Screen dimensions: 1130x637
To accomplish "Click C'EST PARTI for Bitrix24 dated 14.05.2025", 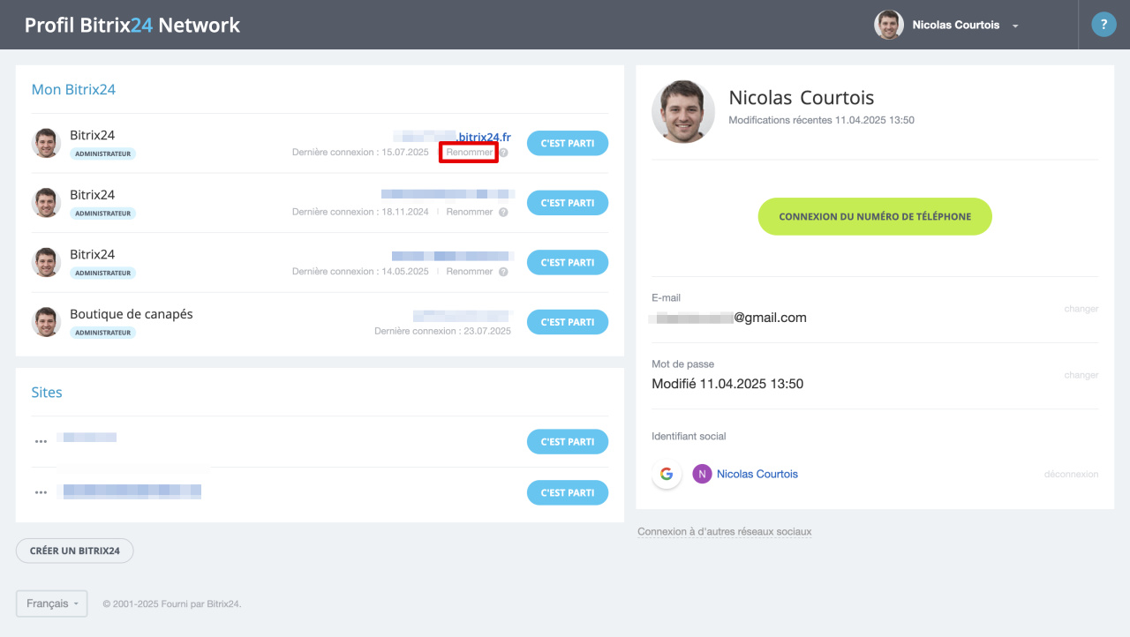I will click(568, 262).
